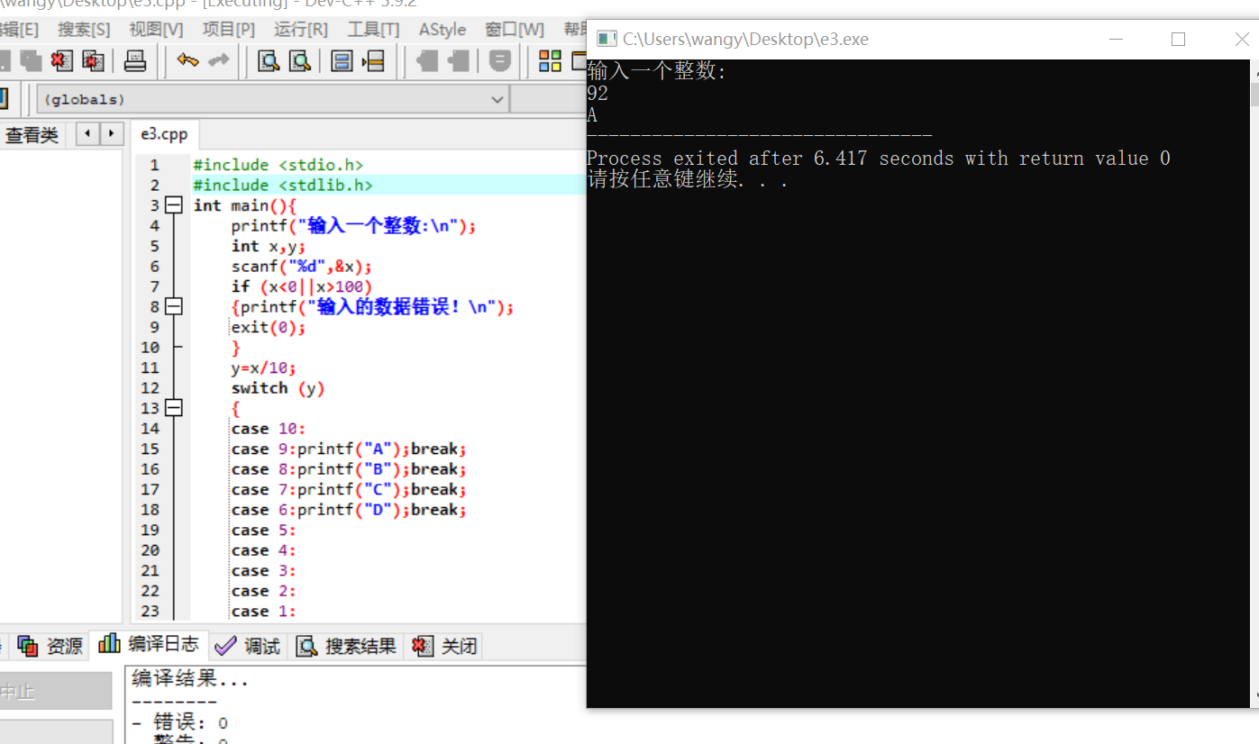Click the Print toolbar icon
The width and height of the screenshot is (1259, 744).
tap(135, 61)
